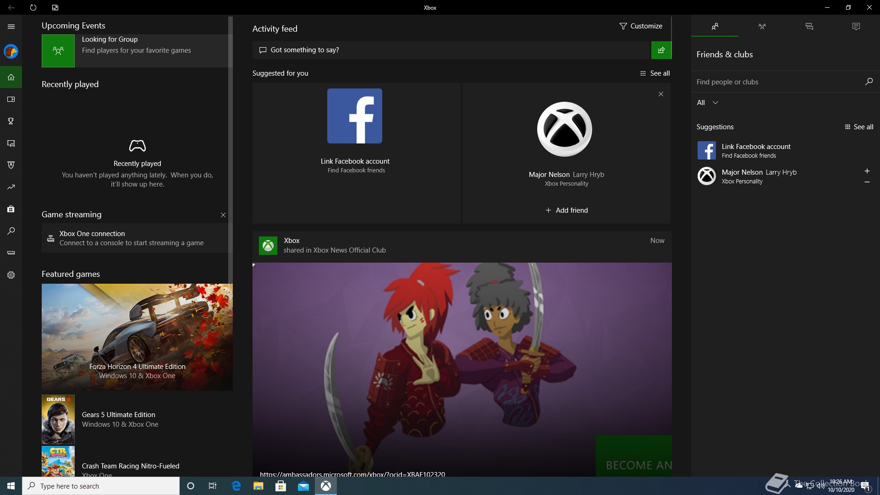Switch to the Messages tab
The height and width of the screenshot is (495, 880).
(x=809, y=27)
